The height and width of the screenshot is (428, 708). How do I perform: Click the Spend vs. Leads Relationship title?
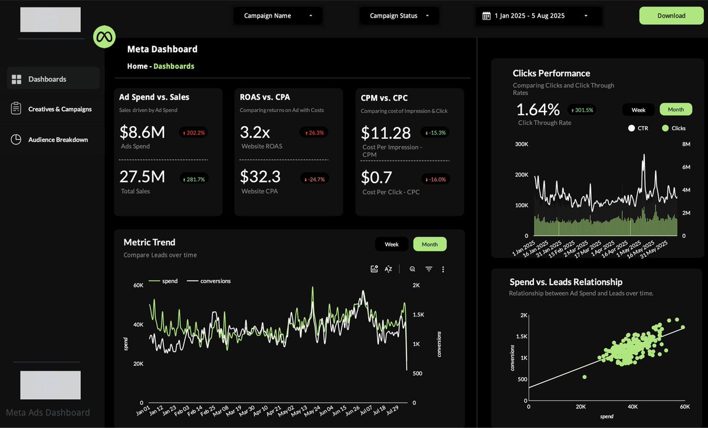coord(566,282)
